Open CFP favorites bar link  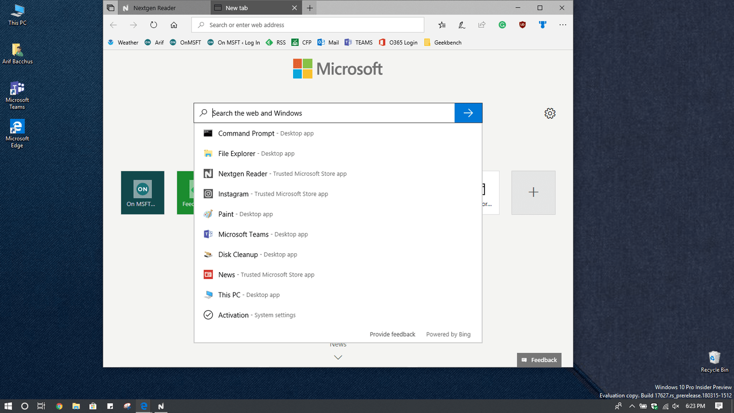302,42
